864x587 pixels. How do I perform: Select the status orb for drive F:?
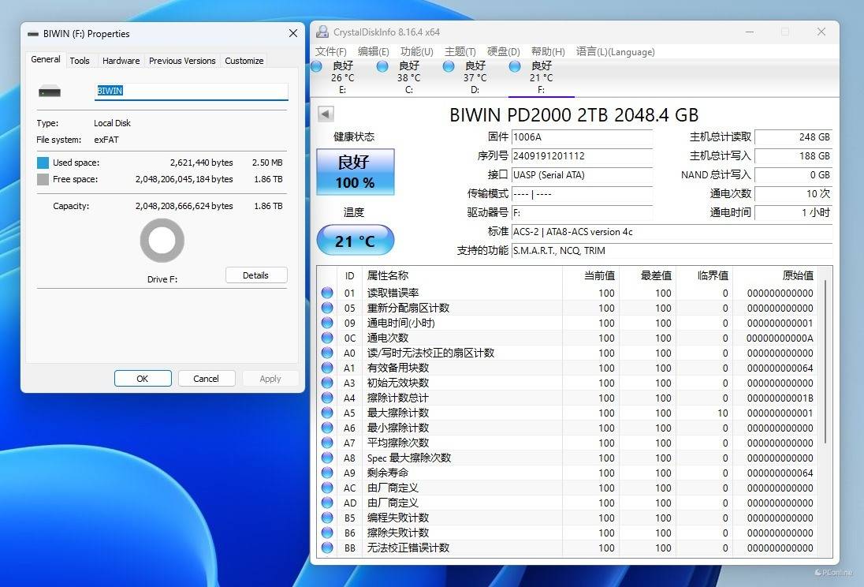[x=515, y=66]
